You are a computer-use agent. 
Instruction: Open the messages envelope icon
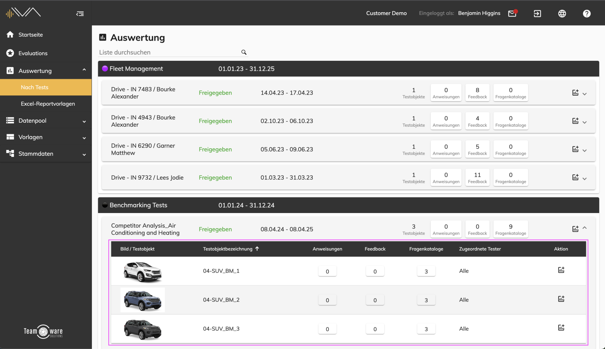(512, 13)
